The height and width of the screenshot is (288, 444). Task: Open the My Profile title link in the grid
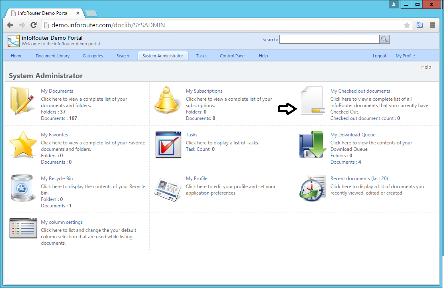[197, 178]
